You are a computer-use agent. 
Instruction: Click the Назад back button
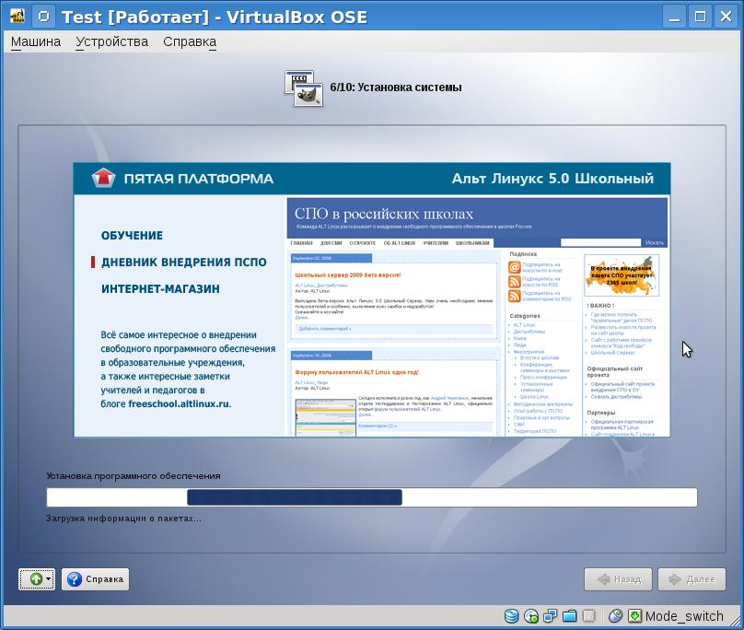pyautogui.click(x=619, y=579)
